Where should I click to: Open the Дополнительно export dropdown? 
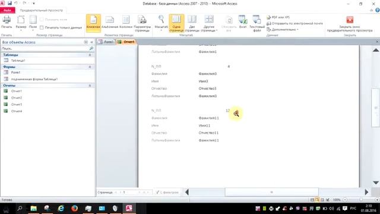(283, 30)
